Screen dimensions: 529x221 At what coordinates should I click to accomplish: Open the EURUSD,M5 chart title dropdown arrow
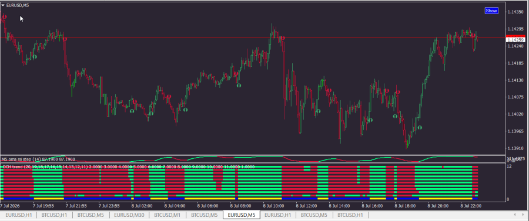click(3, 5)
